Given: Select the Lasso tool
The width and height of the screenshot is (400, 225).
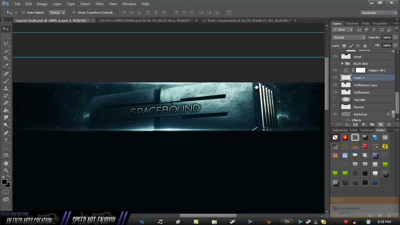Looking at the screenshot, I should (6, 44).
